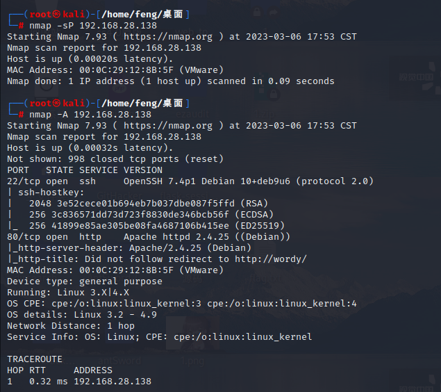Click the nmap -A 192.168.28.138 command text
This screenshot has height=392, width=441.
90,115
